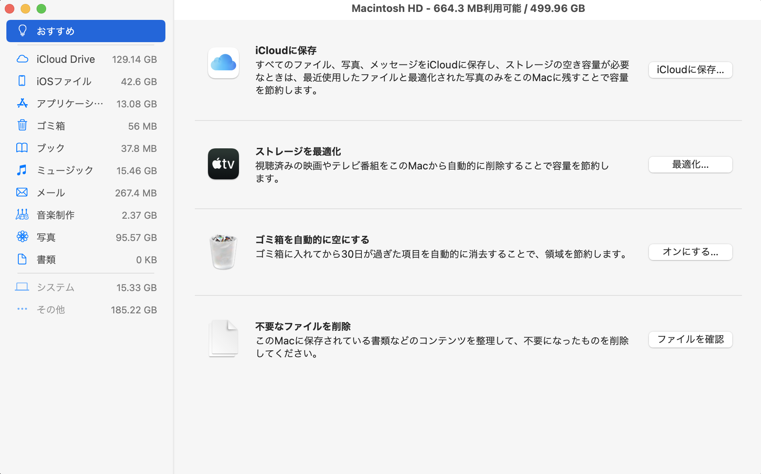Image resolution: width=761 pixels, height=474 pixels.
Task: Click the 音楽制作 sidebar label
Action: pyautogui.click(x=56, y=215)
